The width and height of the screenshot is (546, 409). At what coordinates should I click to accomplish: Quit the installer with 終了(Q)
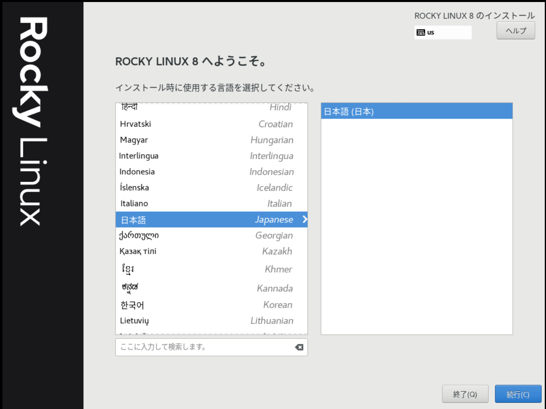(x=465, y=394)
